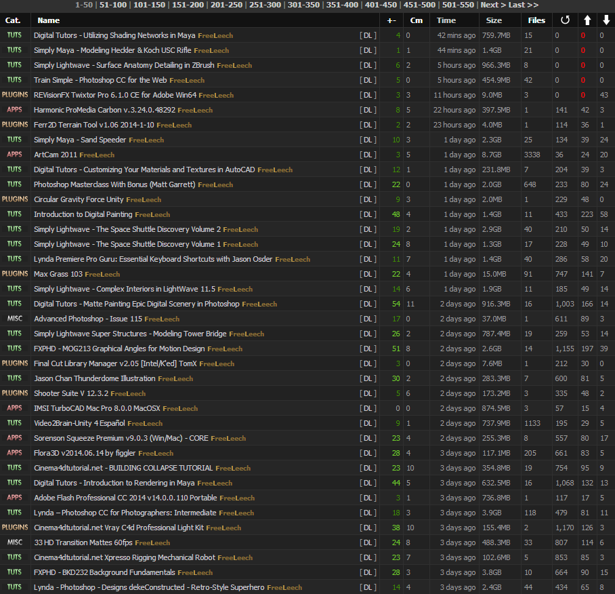Open Video2Brain-Unity 4 Español torrent

[80, 423]
